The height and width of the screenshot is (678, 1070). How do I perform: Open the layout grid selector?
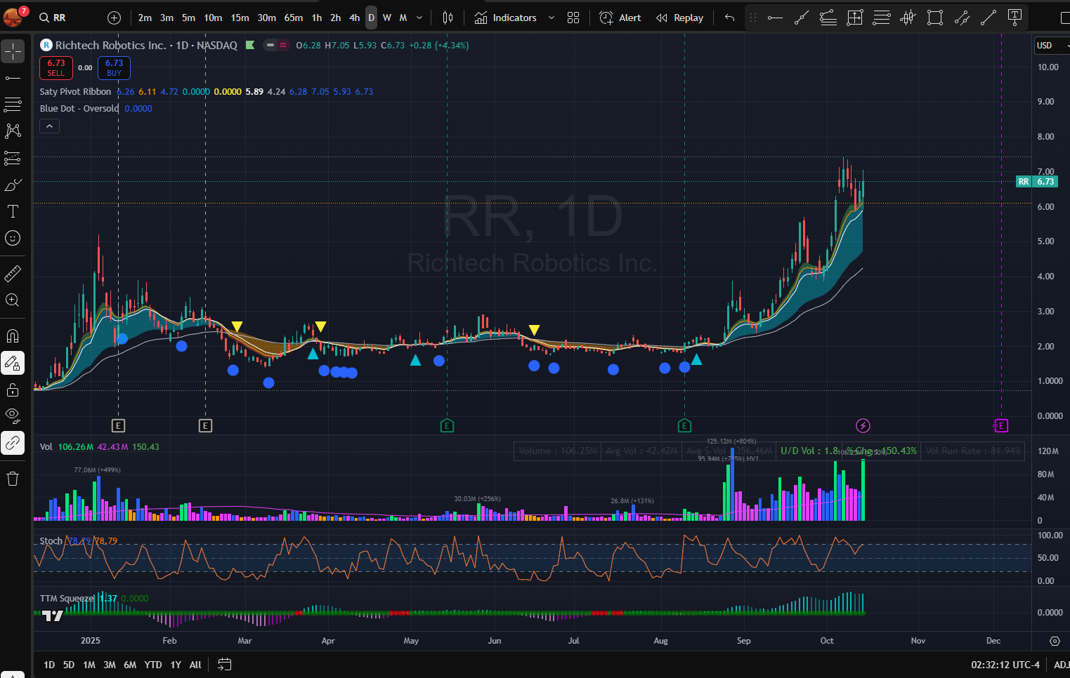(573, 18)
